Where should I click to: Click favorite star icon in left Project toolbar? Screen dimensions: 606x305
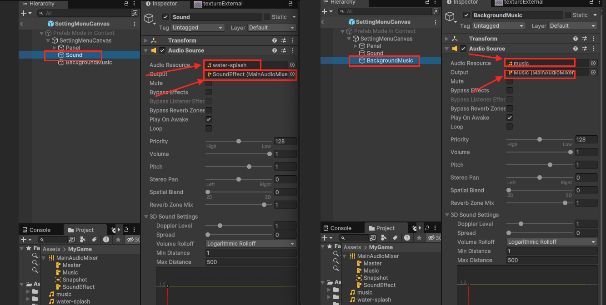coord(118,240)
